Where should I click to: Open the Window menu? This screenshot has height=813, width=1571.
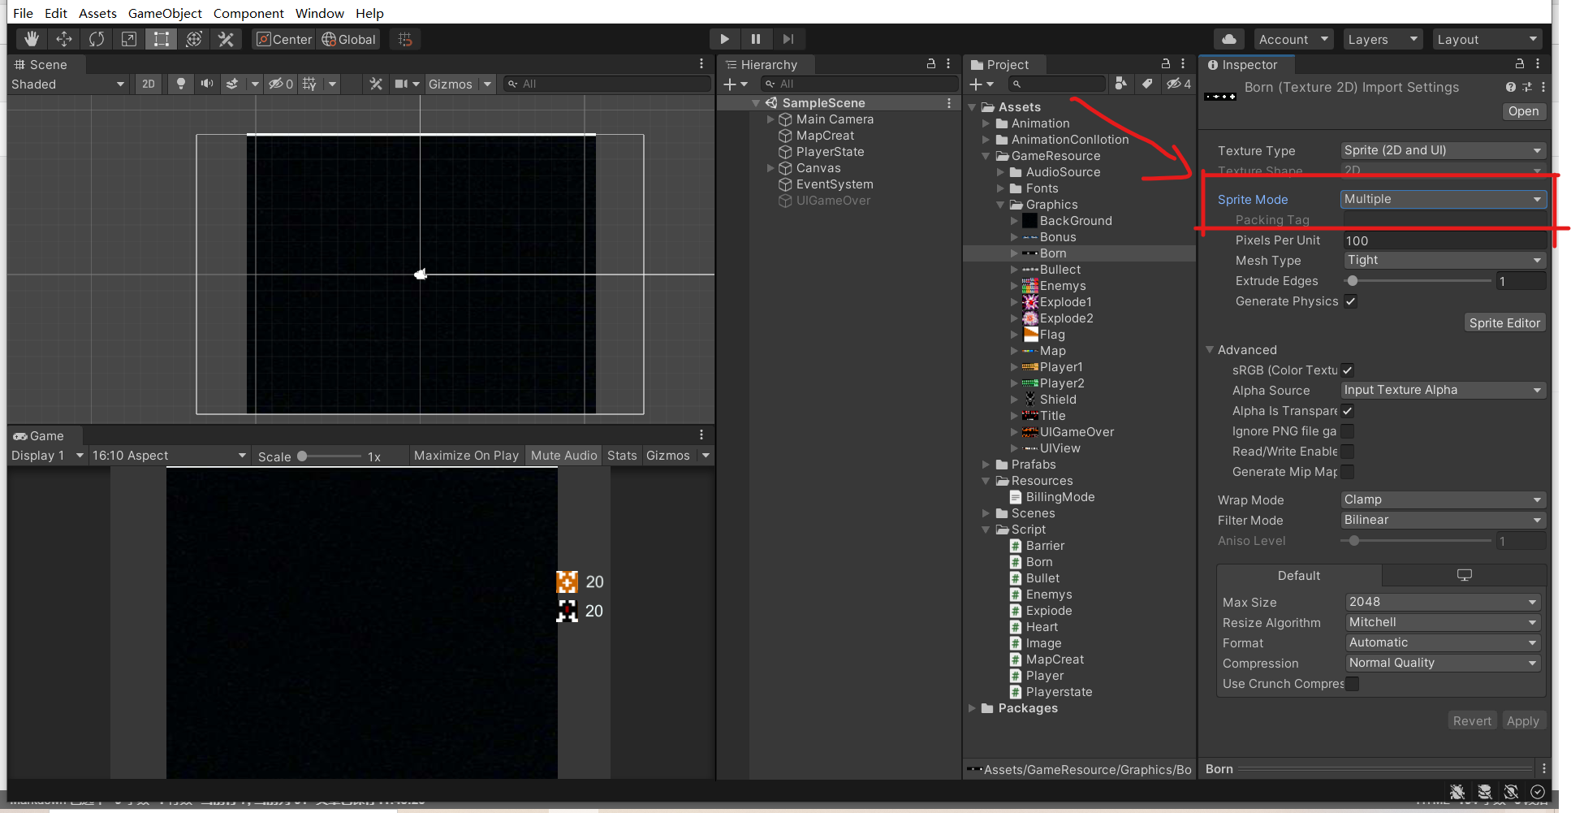point(319,13)
